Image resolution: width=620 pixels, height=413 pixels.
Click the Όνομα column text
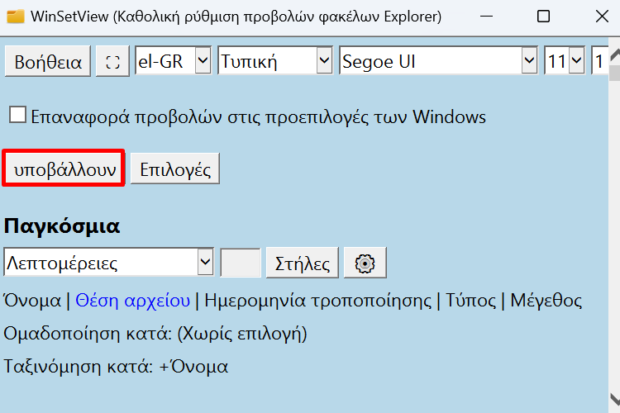[x=32, y=301]
